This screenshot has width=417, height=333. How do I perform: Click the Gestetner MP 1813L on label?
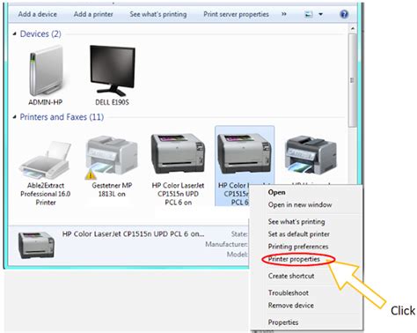(x=112, y=189)
